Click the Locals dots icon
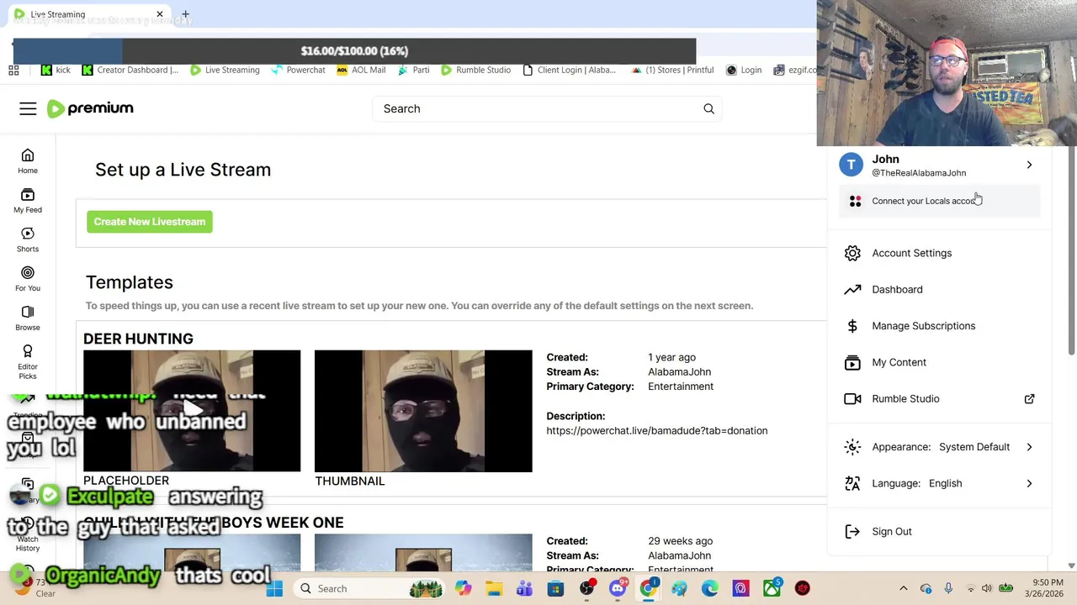 [855, 201]
